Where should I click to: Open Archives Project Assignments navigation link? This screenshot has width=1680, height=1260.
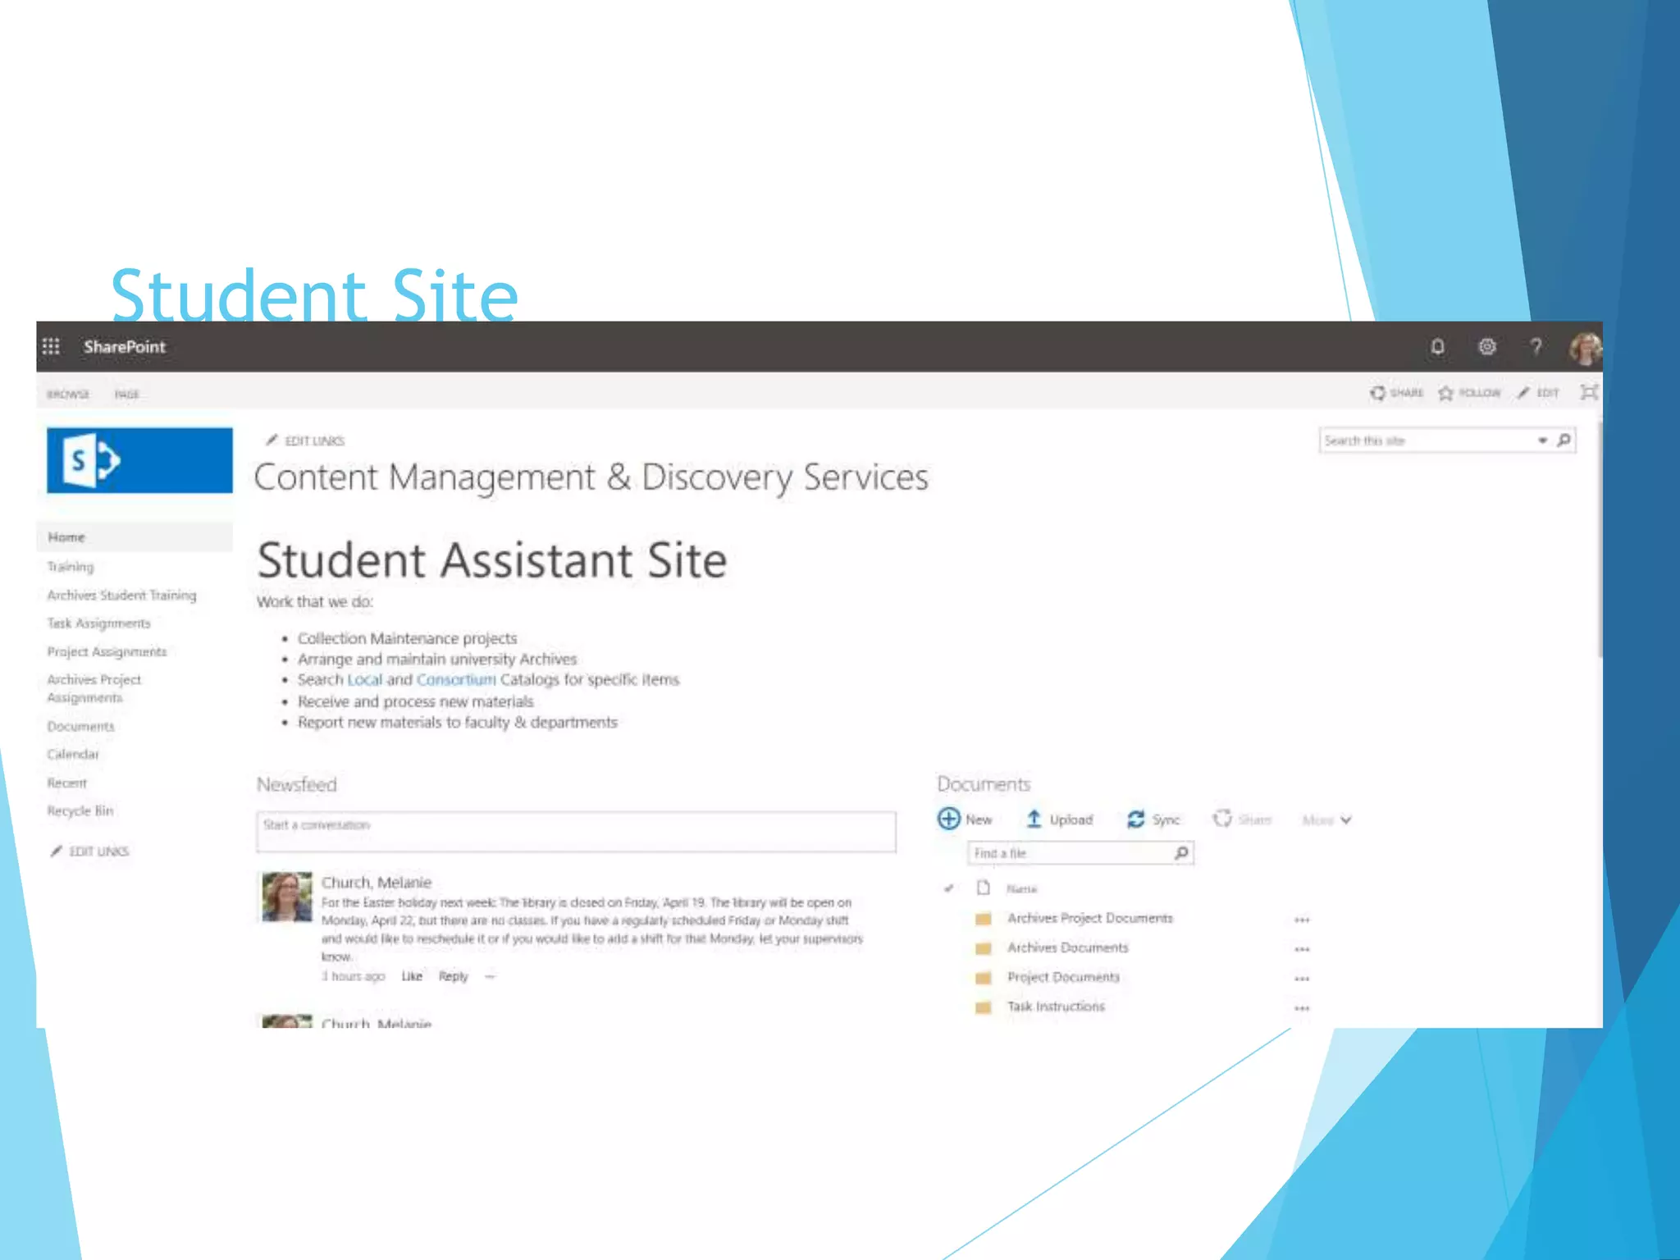coord(94,688)
